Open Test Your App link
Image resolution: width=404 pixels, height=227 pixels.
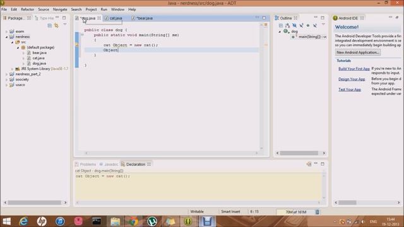350,90
